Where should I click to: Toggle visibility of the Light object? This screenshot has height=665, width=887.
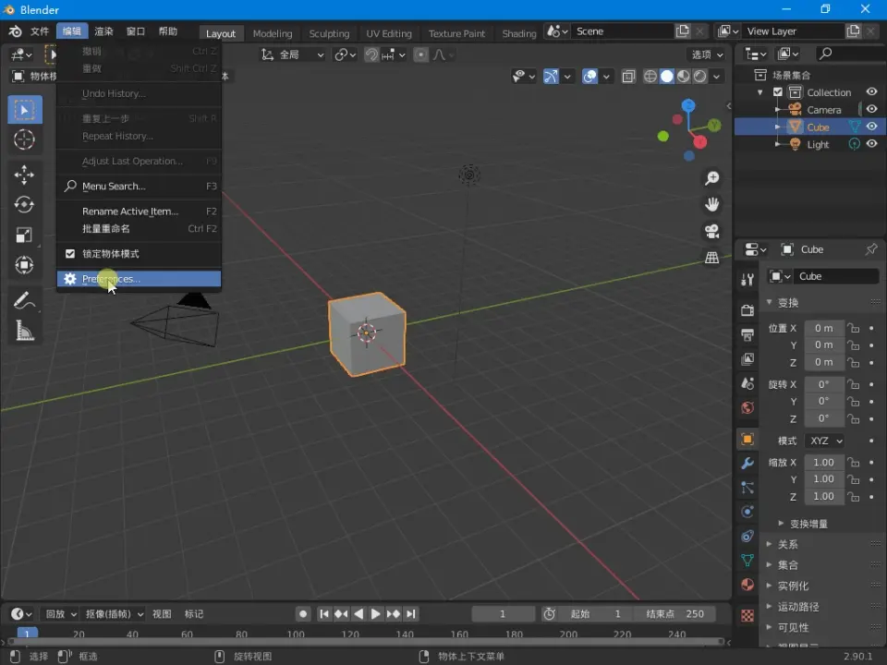[x=871, y=144]
